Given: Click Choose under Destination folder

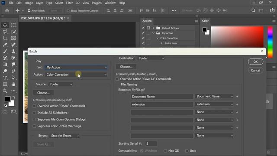Looking at the screenshot, I should point(126,67).
